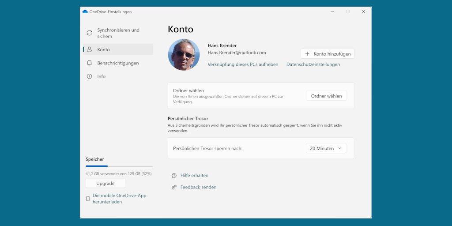The image size is (452, 226).
Task: Click the Upgrade storage button
Action: [105, 183]
